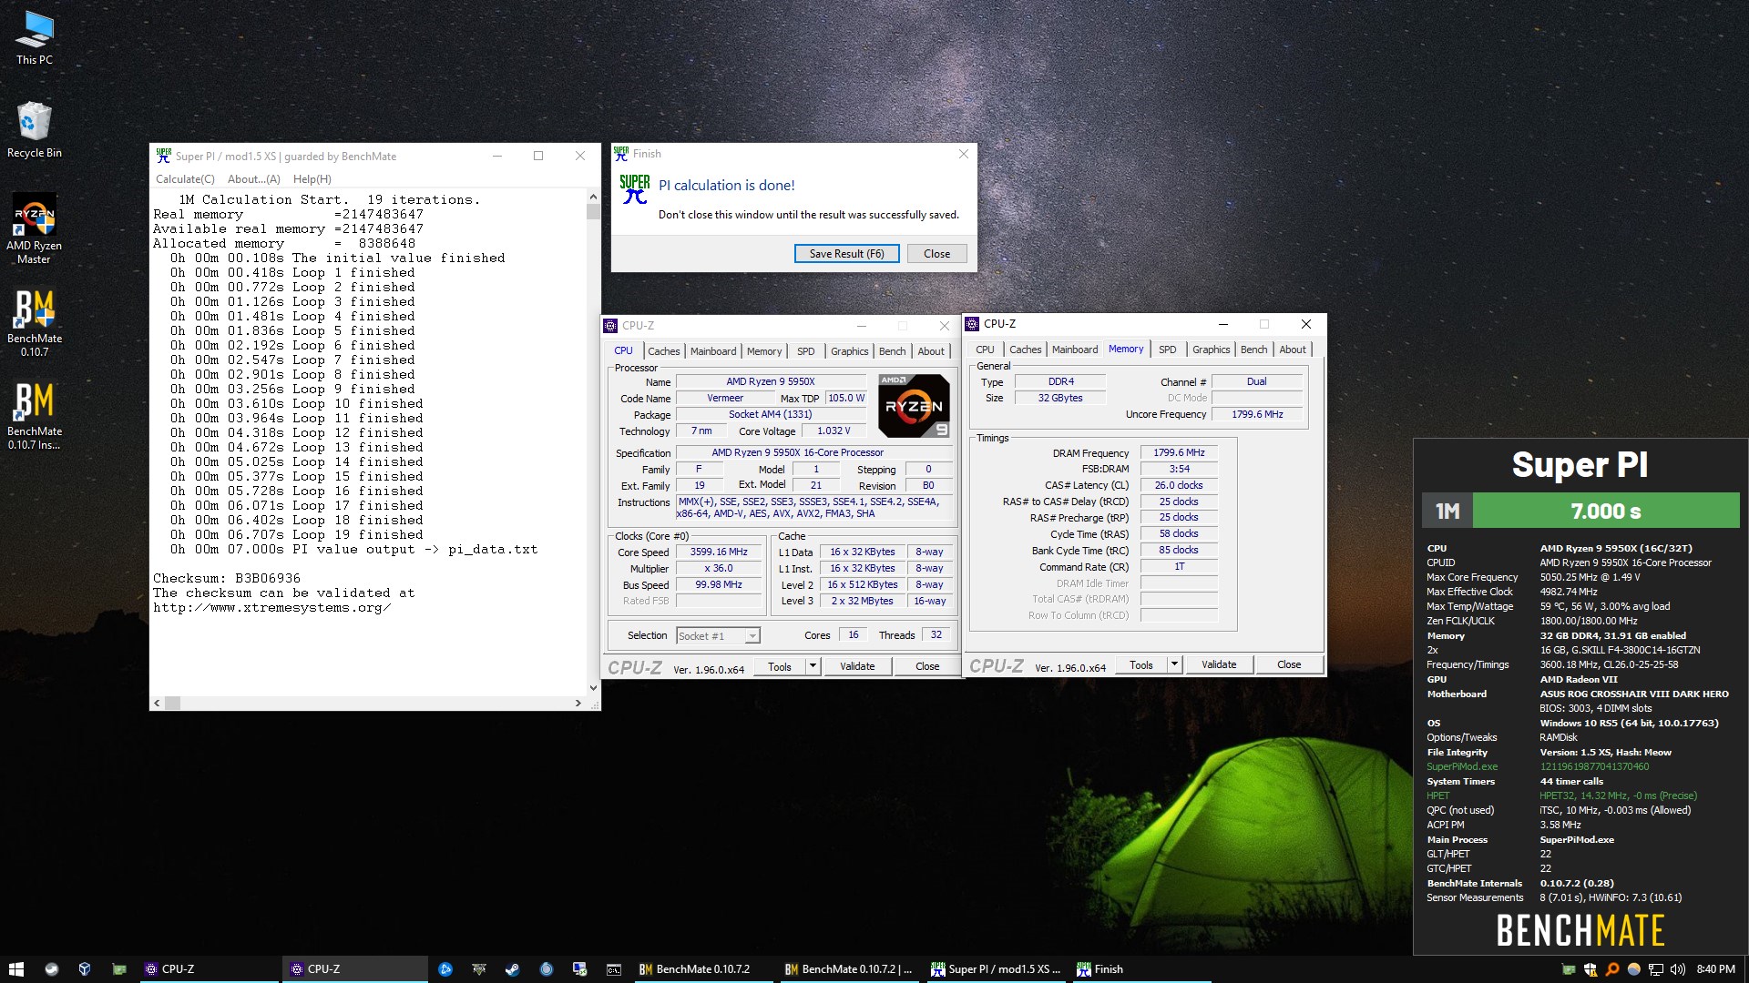Open Graphics tab in left CPU-Z window
Viewport: 1749px width, 983px height.
click(849, 351)
